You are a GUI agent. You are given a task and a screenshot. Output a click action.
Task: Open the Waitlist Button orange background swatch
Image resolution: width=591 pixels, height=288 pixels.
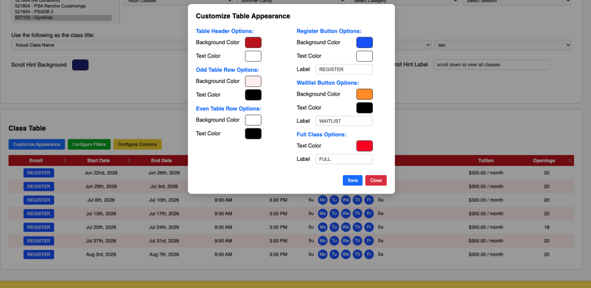point(364,94)
